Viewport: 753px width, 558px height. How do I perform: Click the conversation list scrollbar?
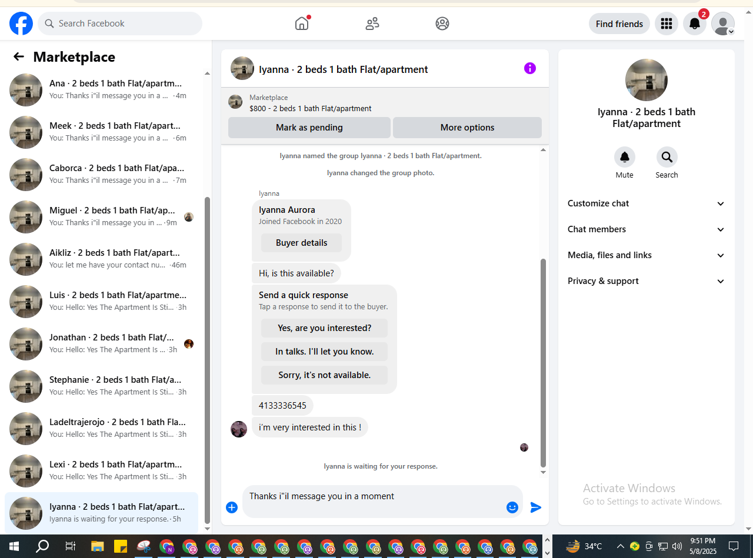pyautogui.click(x=207, y=360)
